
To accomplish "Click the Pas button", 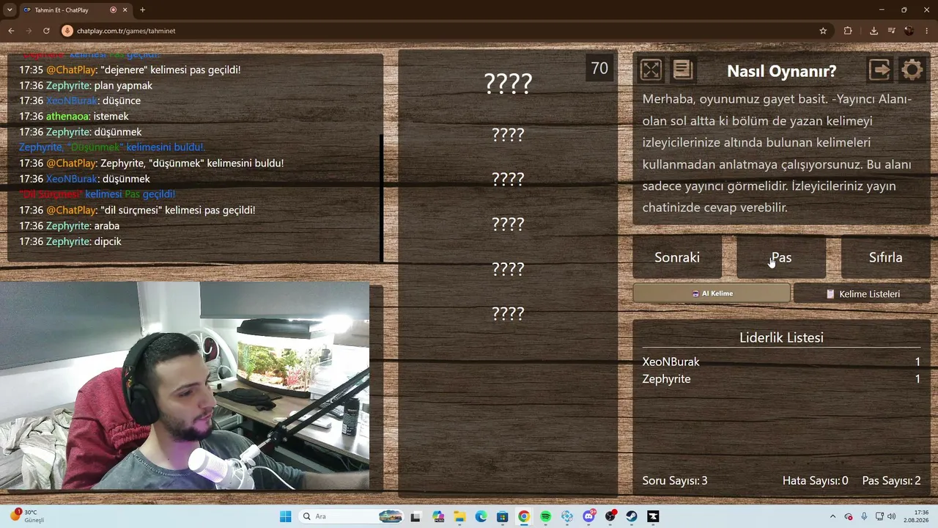I will [x=781, y=257].
